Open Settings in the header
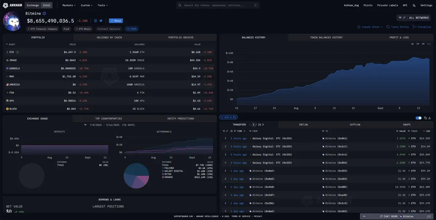 tap(426, 5)
